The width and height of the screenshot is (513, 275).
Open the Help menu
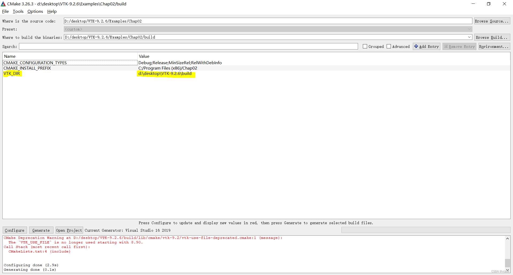pos(52,11)
